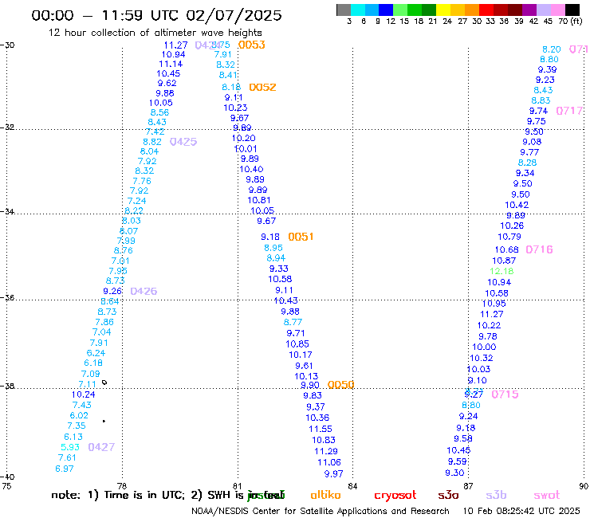Click the timestamp '10 Feb 08:25:42 UTC 2025'
This screenshot has height=518, width=590.
(x=521, y=512)
